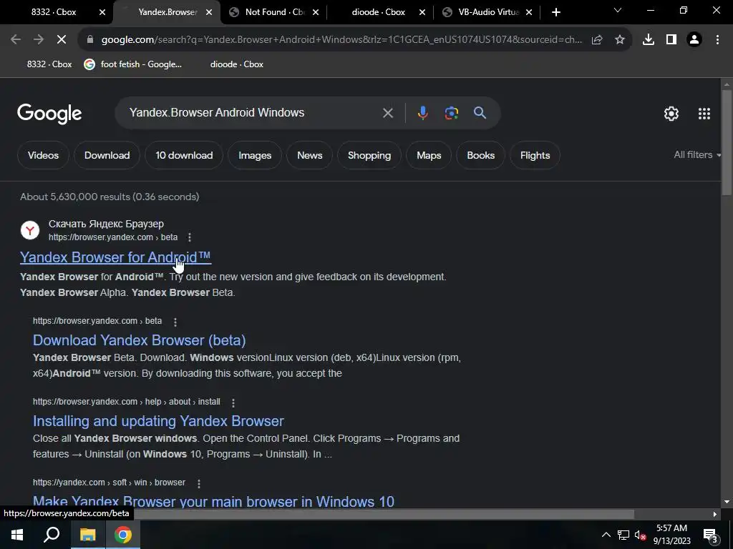Open options for first browser.yandex.com › beta sub-result

coord(175,322)
